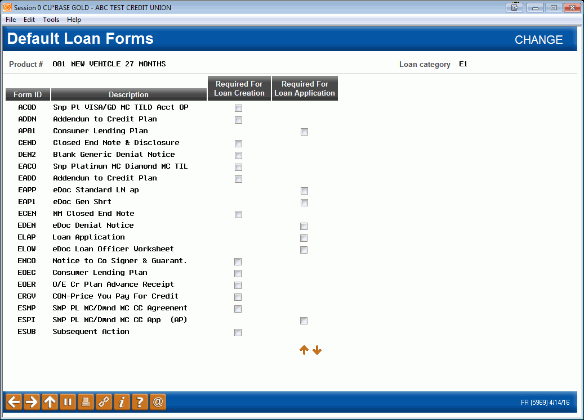Check Loan Creation box for ACOD
Screen dimensions: 584x420
(238, 108)
